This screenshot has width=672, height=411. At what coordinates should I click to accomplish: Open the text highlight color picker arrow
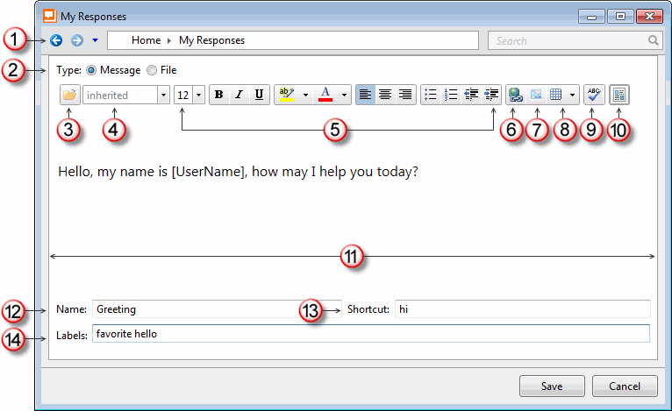pos(304,95)
